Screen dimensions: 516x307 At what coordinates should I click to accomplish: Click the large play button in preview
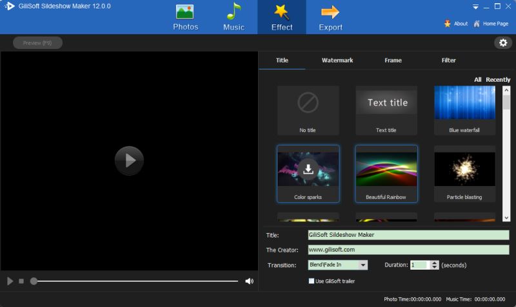click(x=130, y=160)
